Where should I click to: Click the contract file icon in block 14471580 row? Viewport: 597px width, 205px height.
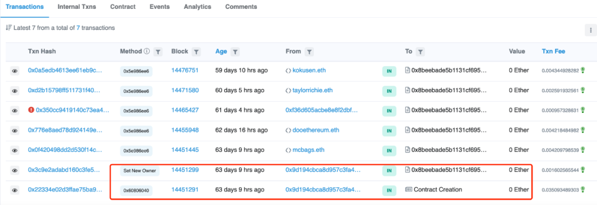[407, 90]
